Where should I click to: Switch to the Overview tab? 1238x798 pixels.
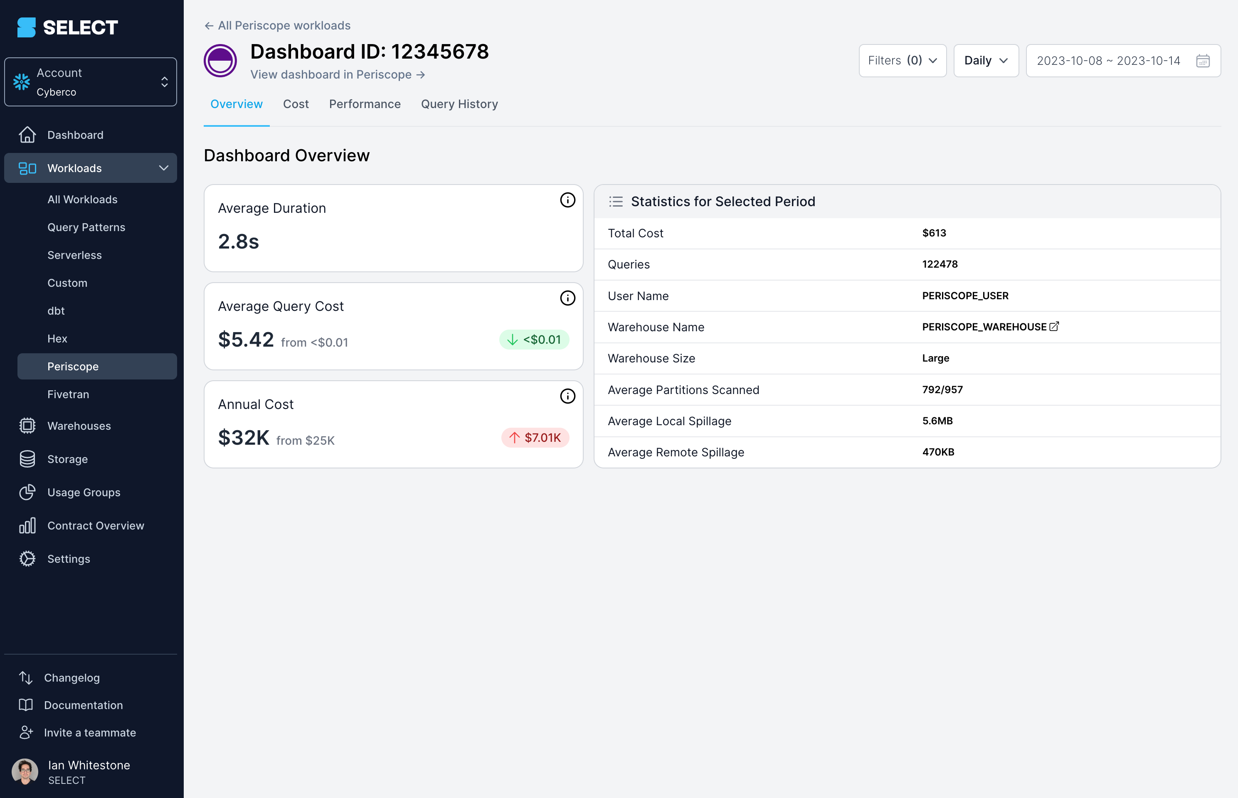[236, 104]
